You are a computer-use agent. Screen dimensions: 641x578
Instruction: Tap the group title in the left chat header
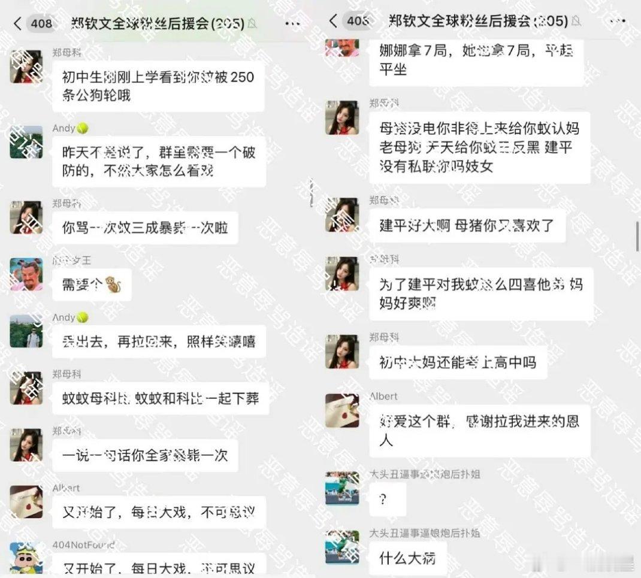tap(158, 24)
